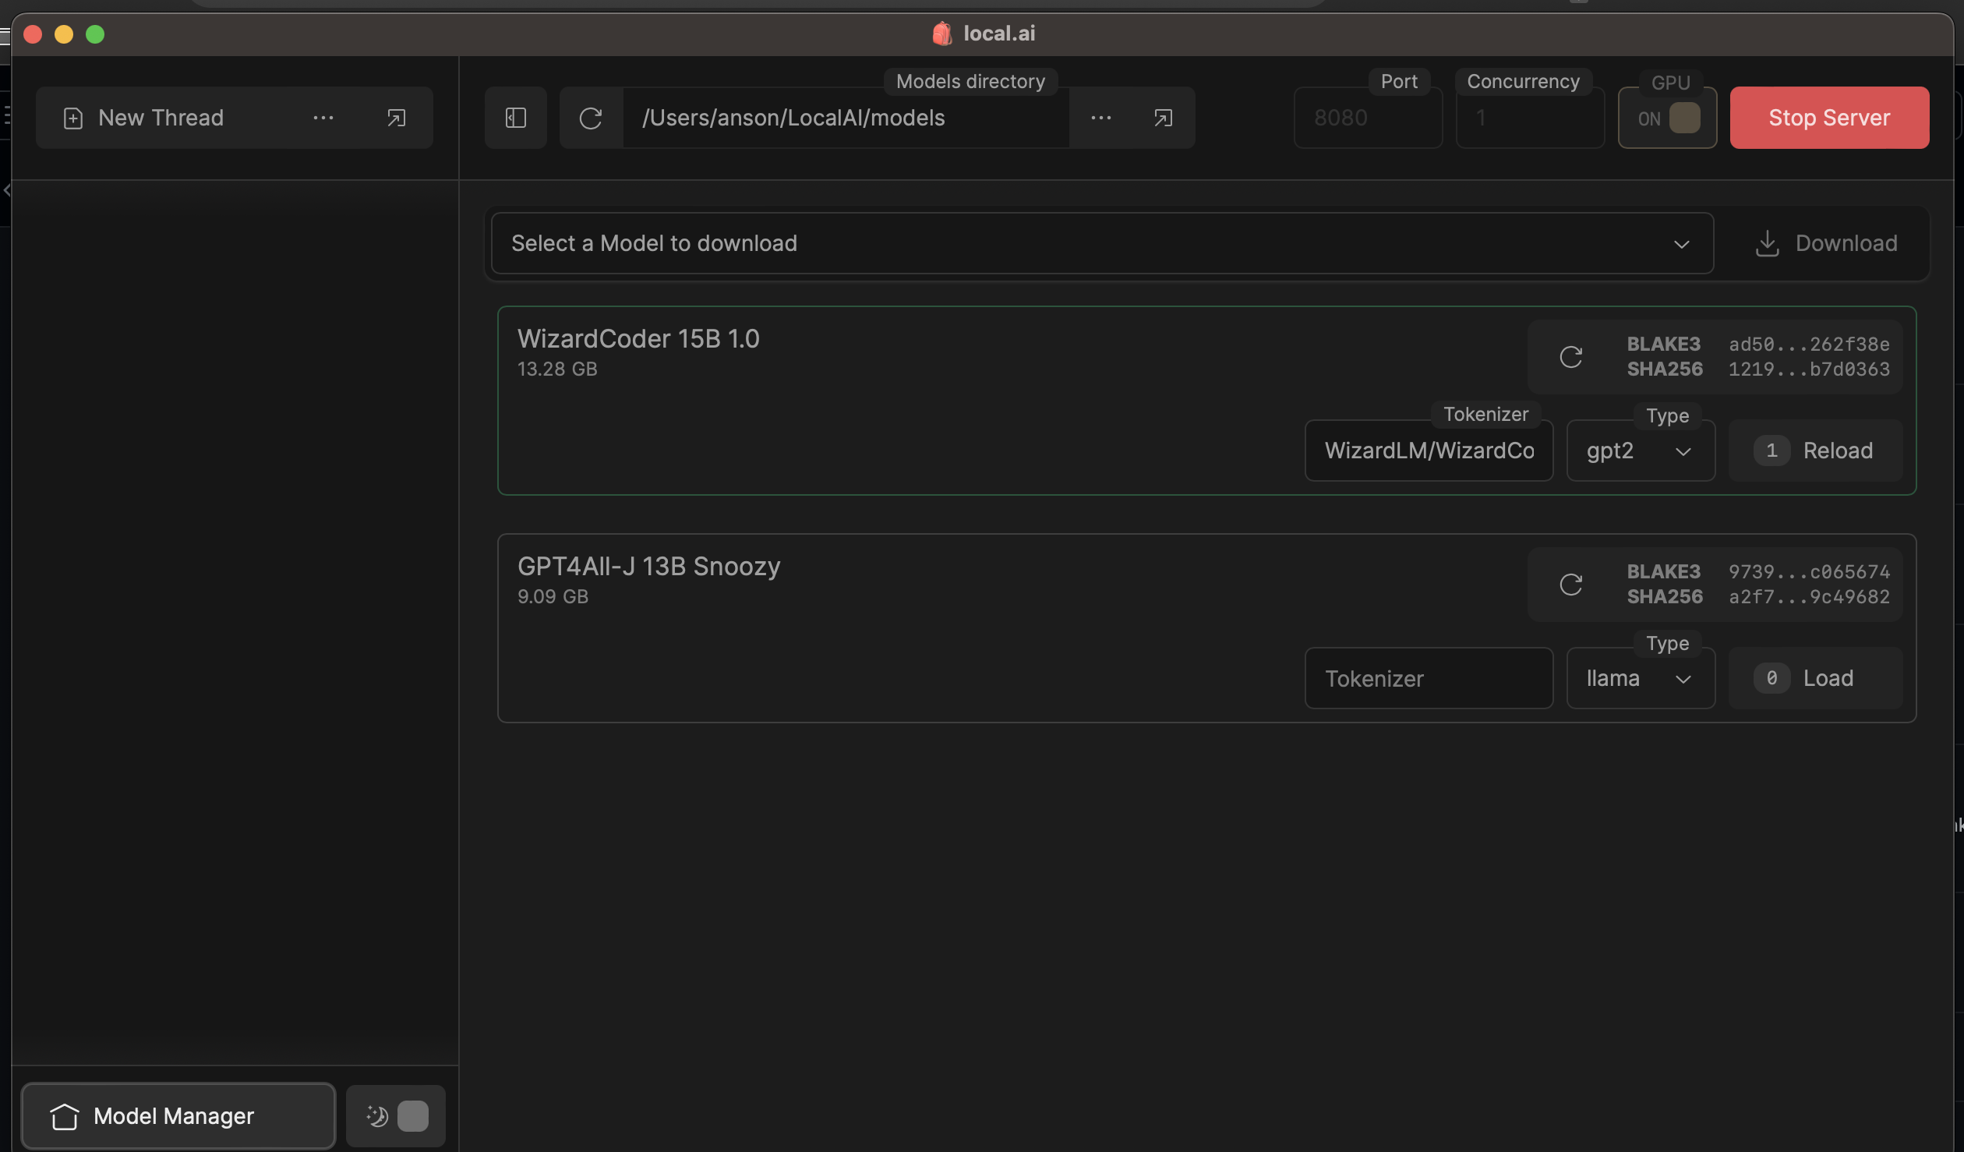Open threads folder arrow icon beside New Thread

[396, 118]
